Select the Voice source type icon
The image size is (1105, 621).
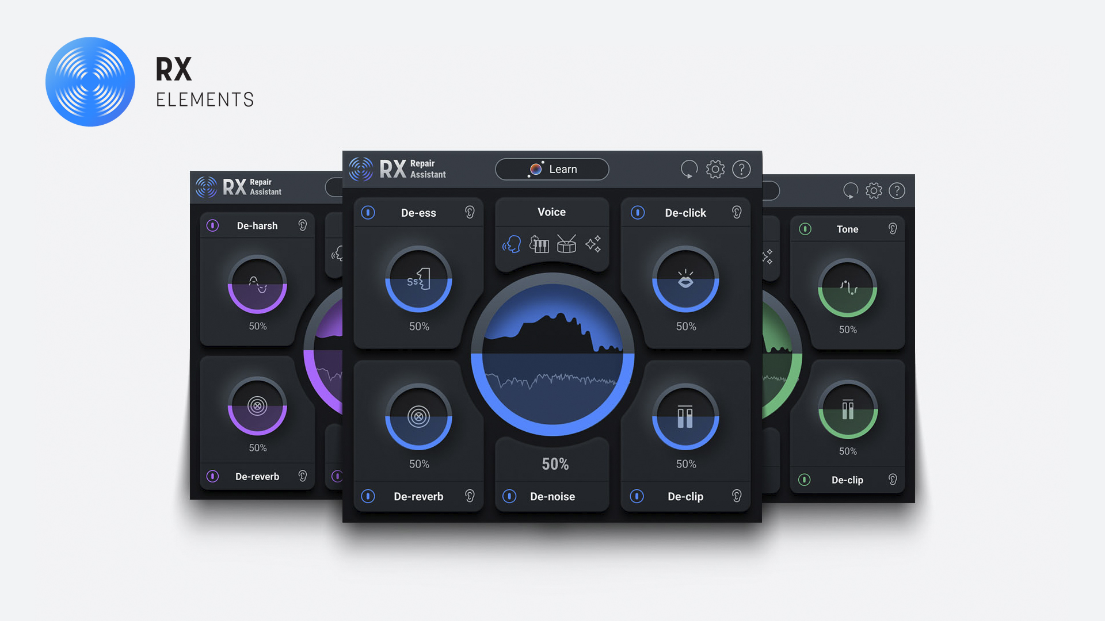pyautogui.click(x=512, y=244)
